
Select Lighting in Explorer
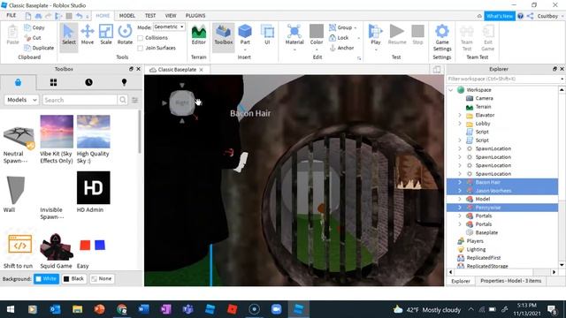click(x=476, y=249)
